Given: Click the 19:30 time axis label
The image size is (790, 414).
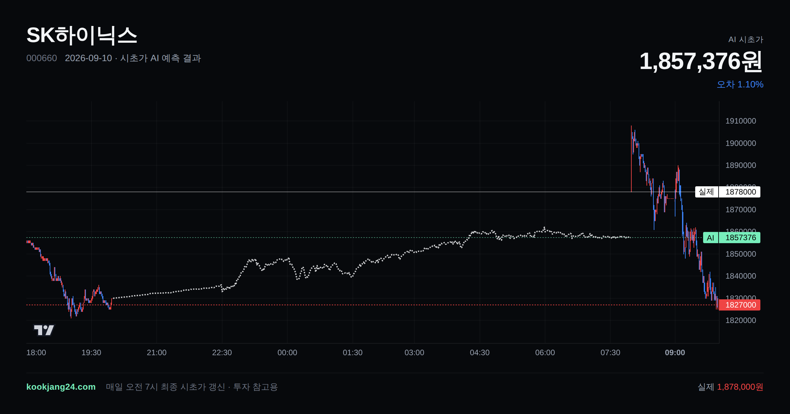Looking at the screenshot, I should (91, 353).
